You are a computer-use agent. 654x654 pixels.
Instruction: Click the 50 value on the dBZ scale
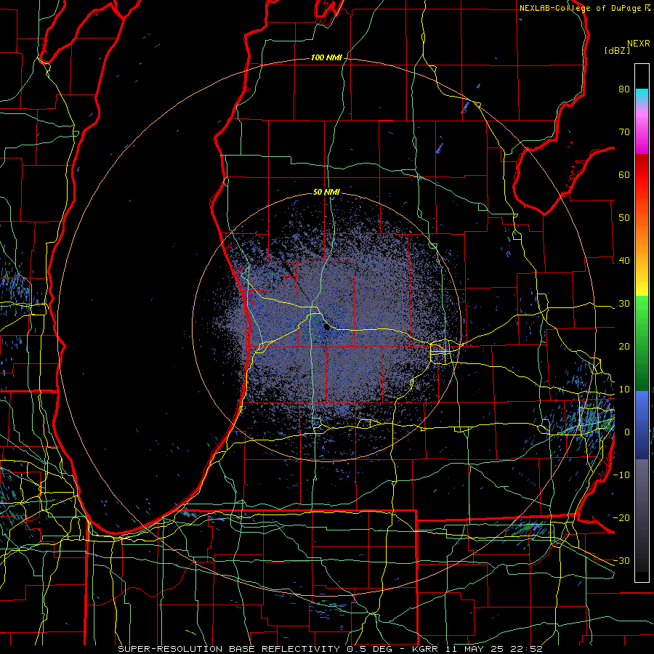pos(624,218)
